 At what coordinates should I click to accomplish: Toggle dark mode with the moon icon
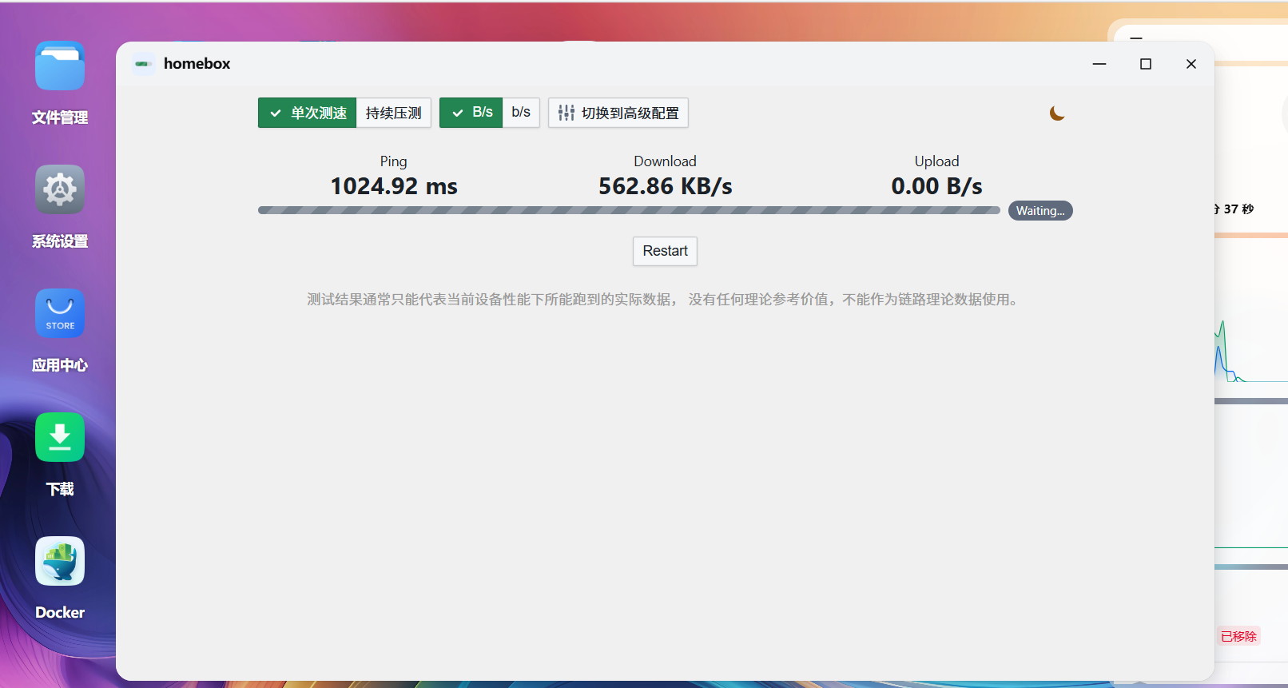(x=1057, y=113)
